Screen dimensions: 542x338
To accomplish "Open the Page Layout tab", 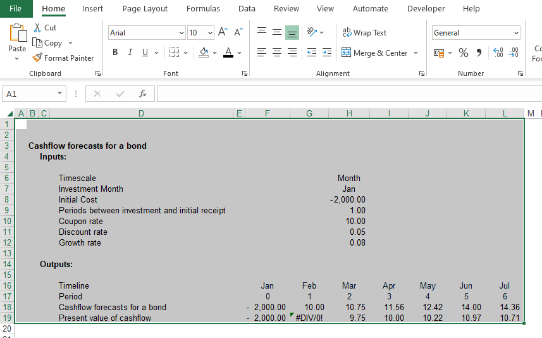I will (x=145, y=9).
